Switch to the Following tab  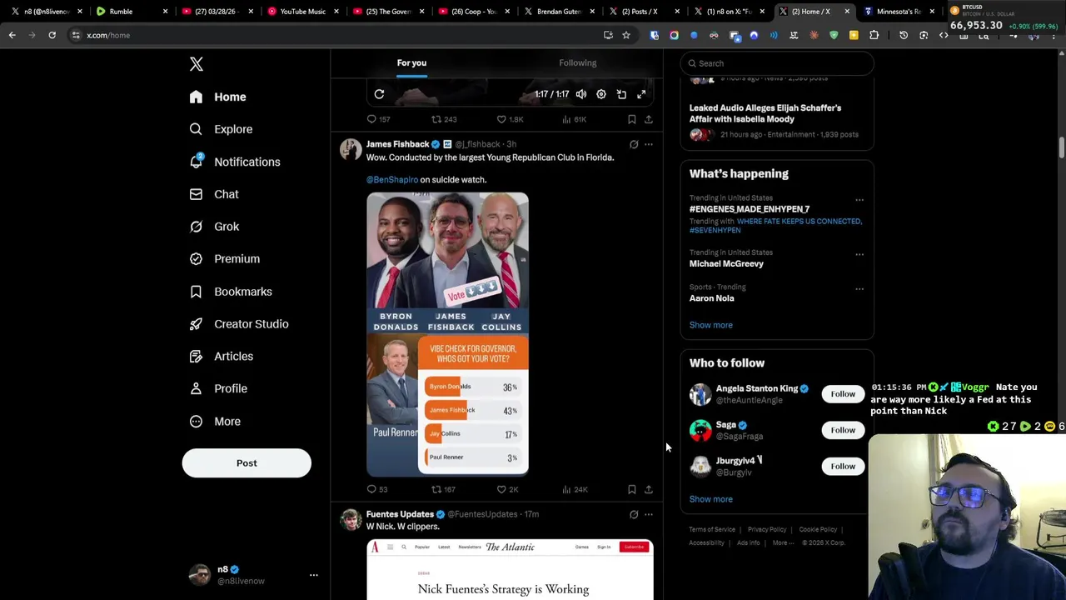click(577, 62)
